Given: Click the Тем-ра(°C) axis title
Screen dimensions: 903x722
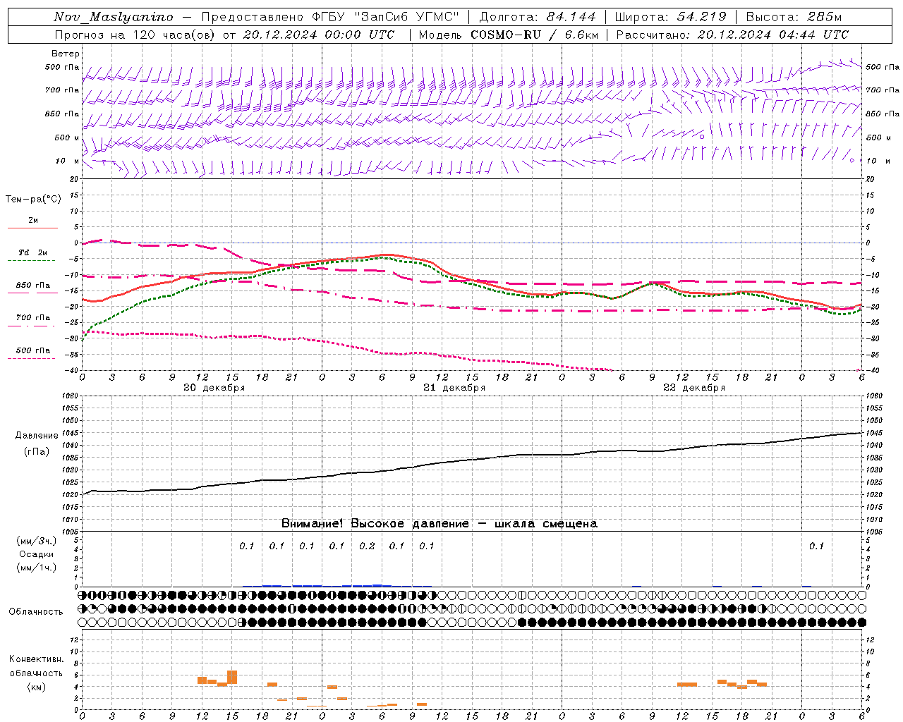Looking at the screenshot, I should [33, 200].
